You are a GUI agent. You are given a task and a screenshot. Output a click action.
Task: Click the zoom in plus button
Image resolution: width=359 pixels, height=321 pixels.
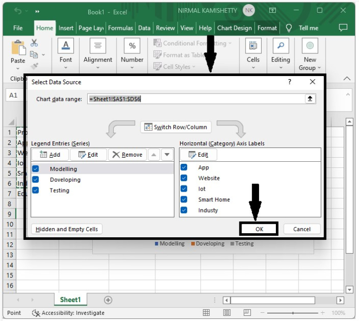point(323,313)
